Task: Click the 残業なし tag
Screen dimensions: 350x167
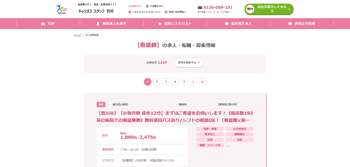Action: [x=210, y=135]
